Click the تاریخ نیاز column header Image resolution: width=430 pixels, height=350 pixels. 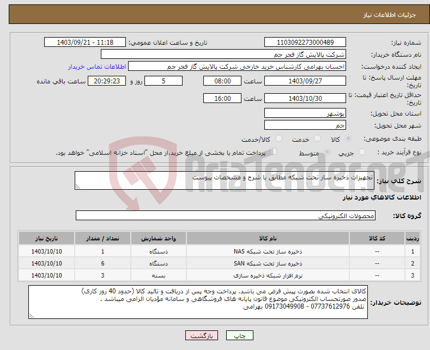point(47,238)
